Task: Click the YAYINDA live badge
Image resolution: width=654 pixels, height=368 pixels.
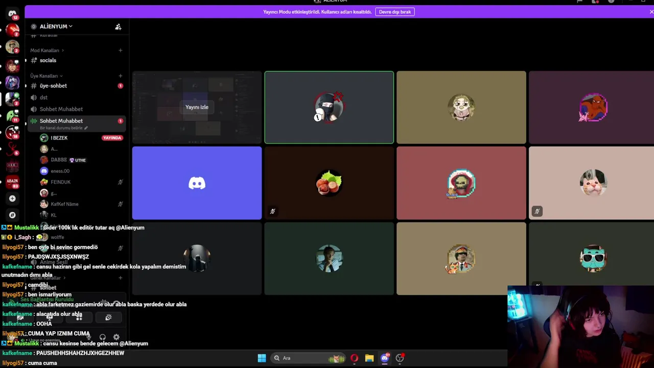Action: pos(112,138)
